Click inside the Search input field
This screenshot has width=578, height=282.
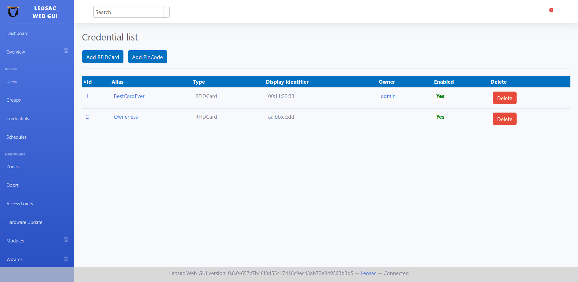[128, 12]
